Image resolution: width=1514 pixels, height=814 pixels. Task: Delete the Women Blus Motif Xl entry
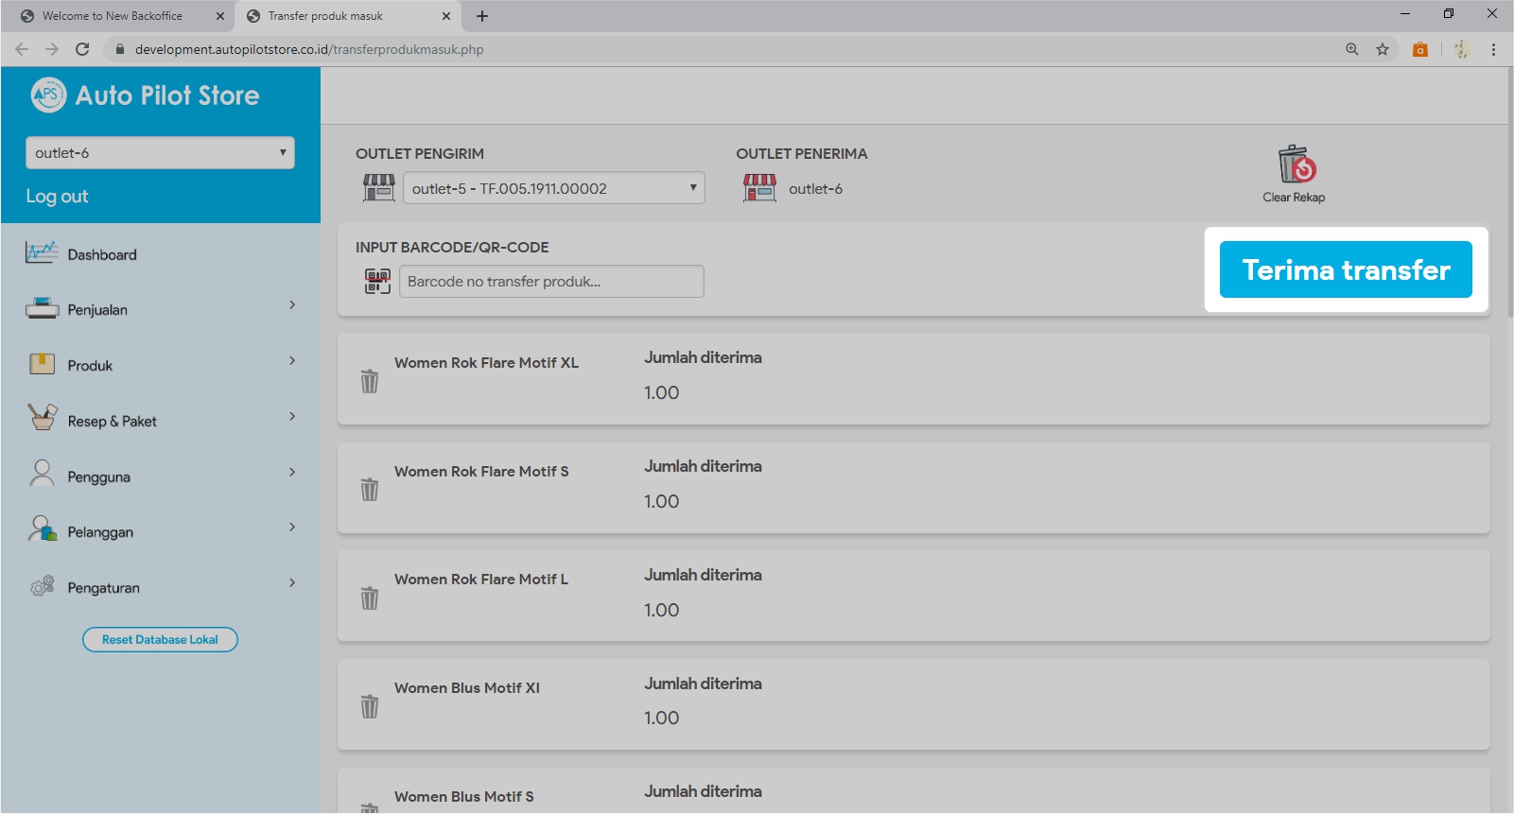pos(370,706)
